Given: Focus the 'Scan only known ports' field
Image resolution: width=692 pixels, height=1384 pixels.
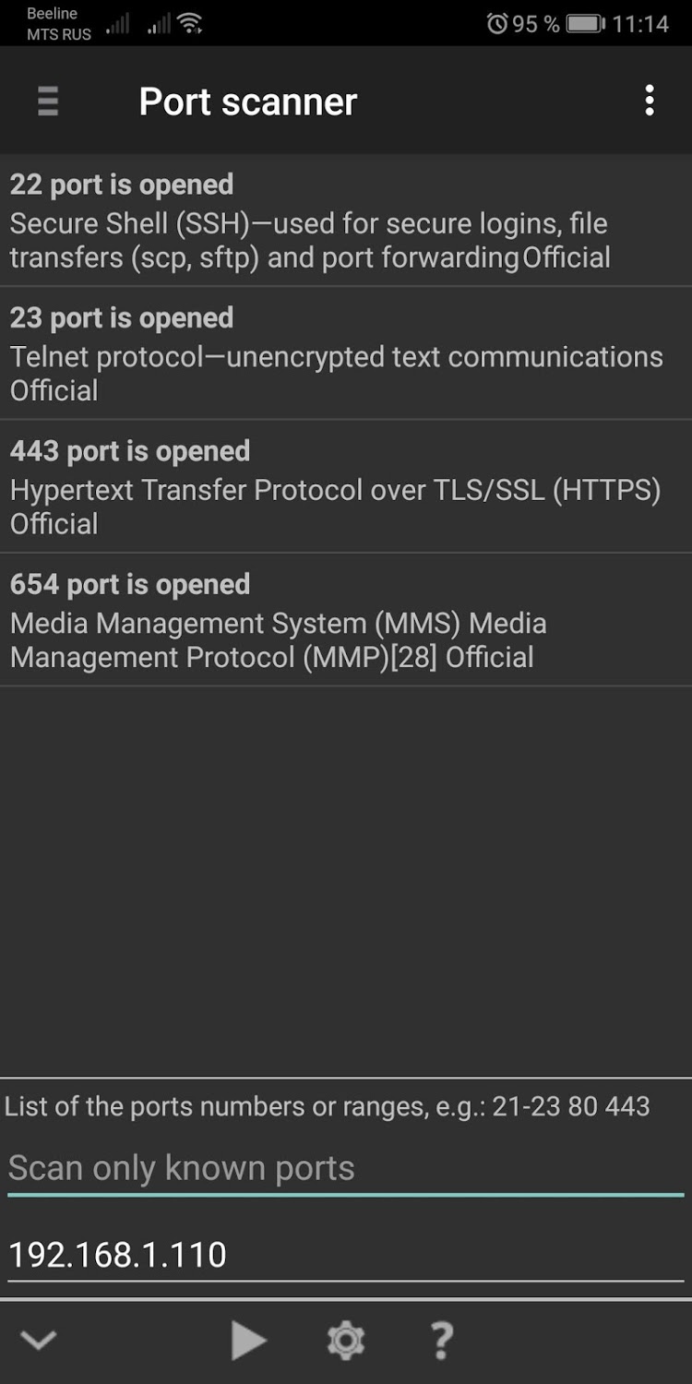Looking at the screenshot, I should (346, 1168).
